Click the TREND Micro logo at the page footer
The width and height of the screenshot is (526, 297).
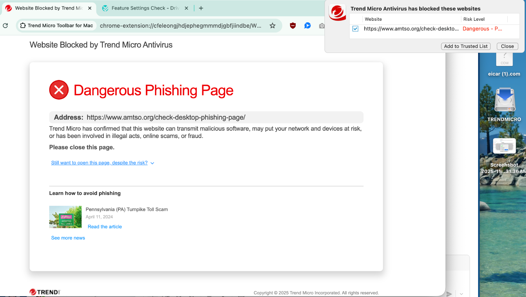[44, 292]
